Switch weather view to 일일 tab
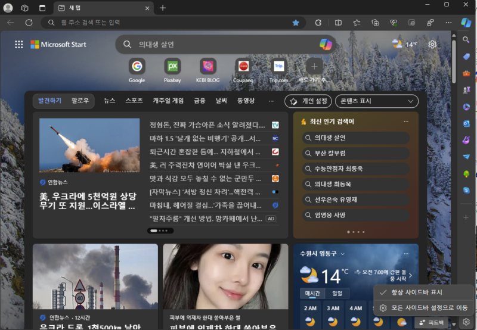The width and height of the screenshot is (477, 330). 337,293
